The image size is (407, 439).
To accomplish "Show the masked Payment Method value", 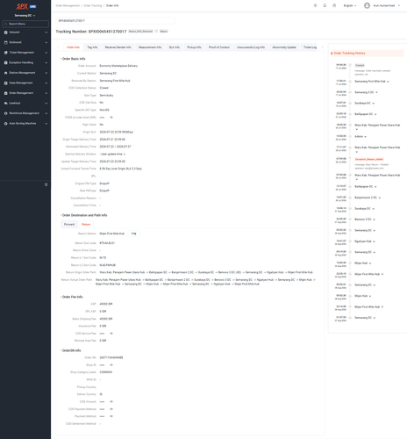I will click(111, 416).
